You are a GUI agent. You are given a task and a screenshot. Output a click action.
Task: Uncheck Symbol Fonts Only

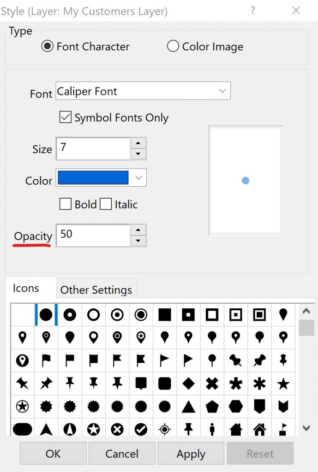coord(66,118)
